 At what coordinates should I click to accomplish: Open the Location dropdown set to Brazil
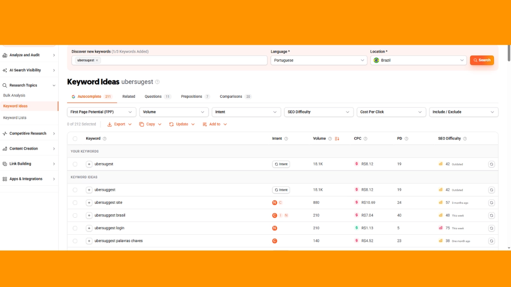tap(419, 60)
